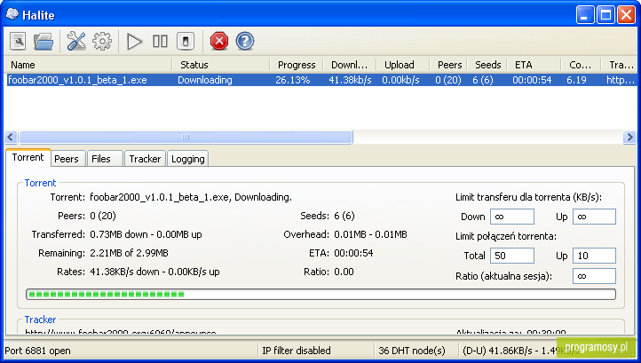641x363 pixels.
Task: Open the Tracker tab
Action: point(145,159)
